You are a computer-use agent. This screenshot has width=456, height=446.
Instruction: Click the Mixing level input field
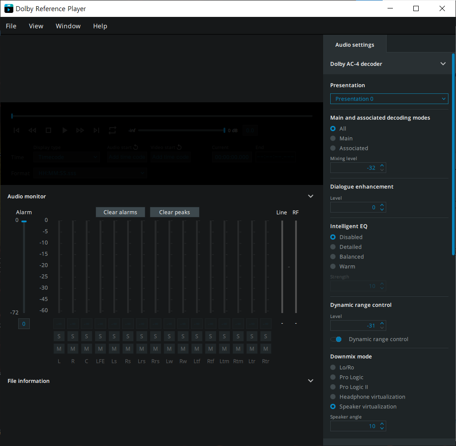tap(354, 168)
